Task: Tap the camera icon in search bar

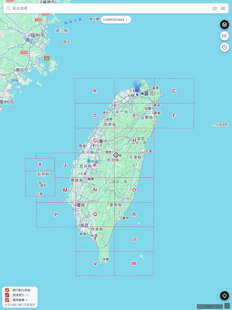Action: pyautogui.click(x=214, y=8)
